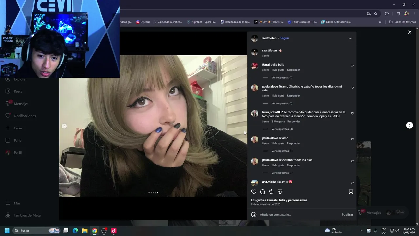
Task: Open the Calculadora gráfica bookmark
Action: (168, 22)
